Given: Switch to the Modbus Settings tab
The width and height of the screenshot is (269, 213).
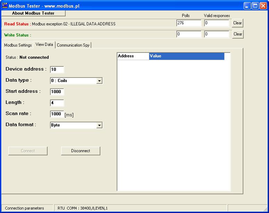Looking at the screenshot, I should 18,45.
